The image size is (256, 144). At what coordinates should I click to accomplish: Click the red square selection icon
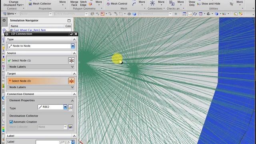102,14
